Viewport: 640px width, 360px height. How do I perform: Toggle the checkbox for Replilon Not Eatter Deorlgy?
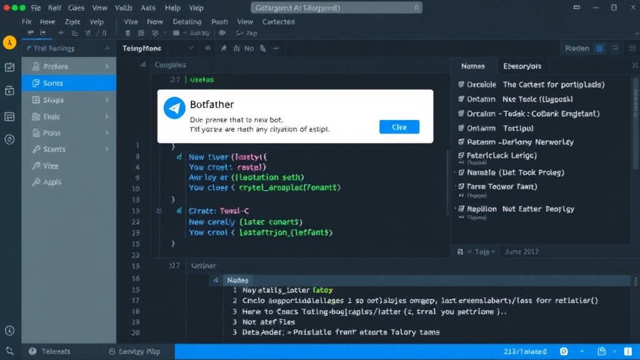click(x=461, y=209)
